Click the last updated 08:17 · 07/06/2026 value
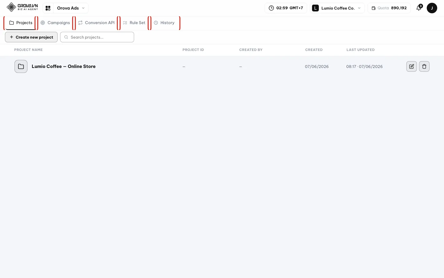This screenshot has width=444, height=278. pyautogui.click(x=364, y=66)
